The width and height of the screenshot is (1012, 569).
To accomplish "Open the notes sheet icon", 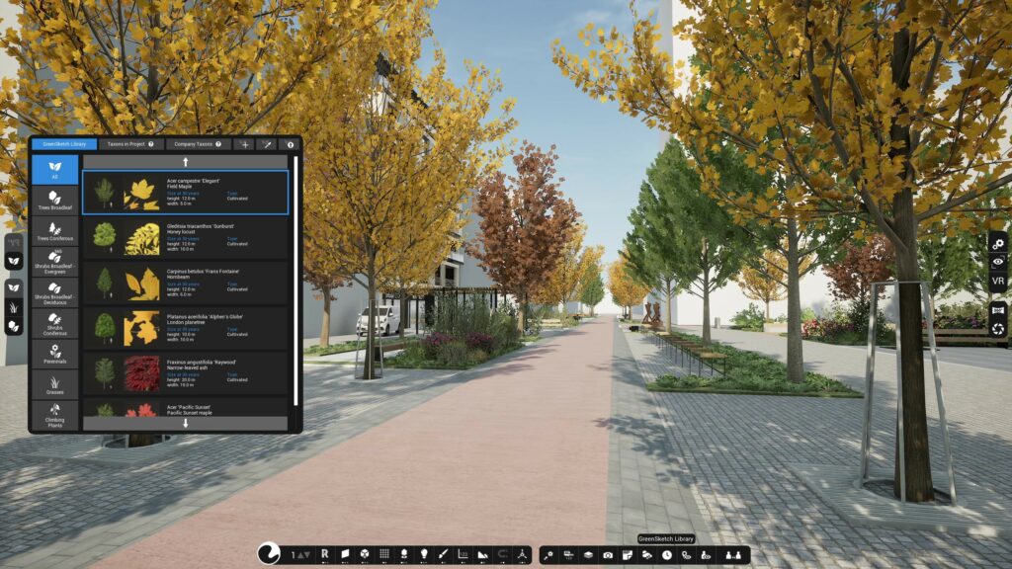I will click(628, 555).
